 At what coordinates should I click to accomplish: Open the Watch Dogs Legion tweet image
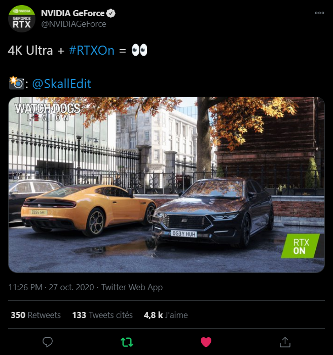point(166,185)
